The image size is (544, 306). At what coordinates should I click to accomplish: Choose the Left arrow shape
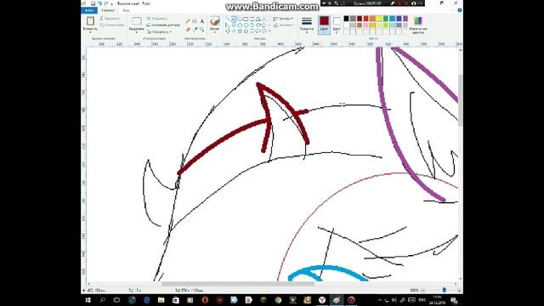[258, 25]
